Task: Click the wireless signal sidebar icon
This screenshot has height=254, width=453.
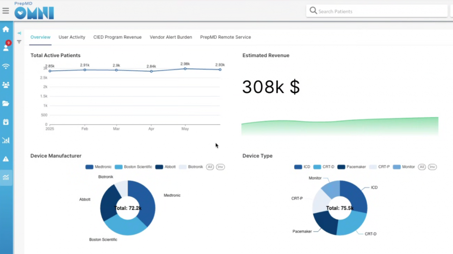Action: point(6,66)
